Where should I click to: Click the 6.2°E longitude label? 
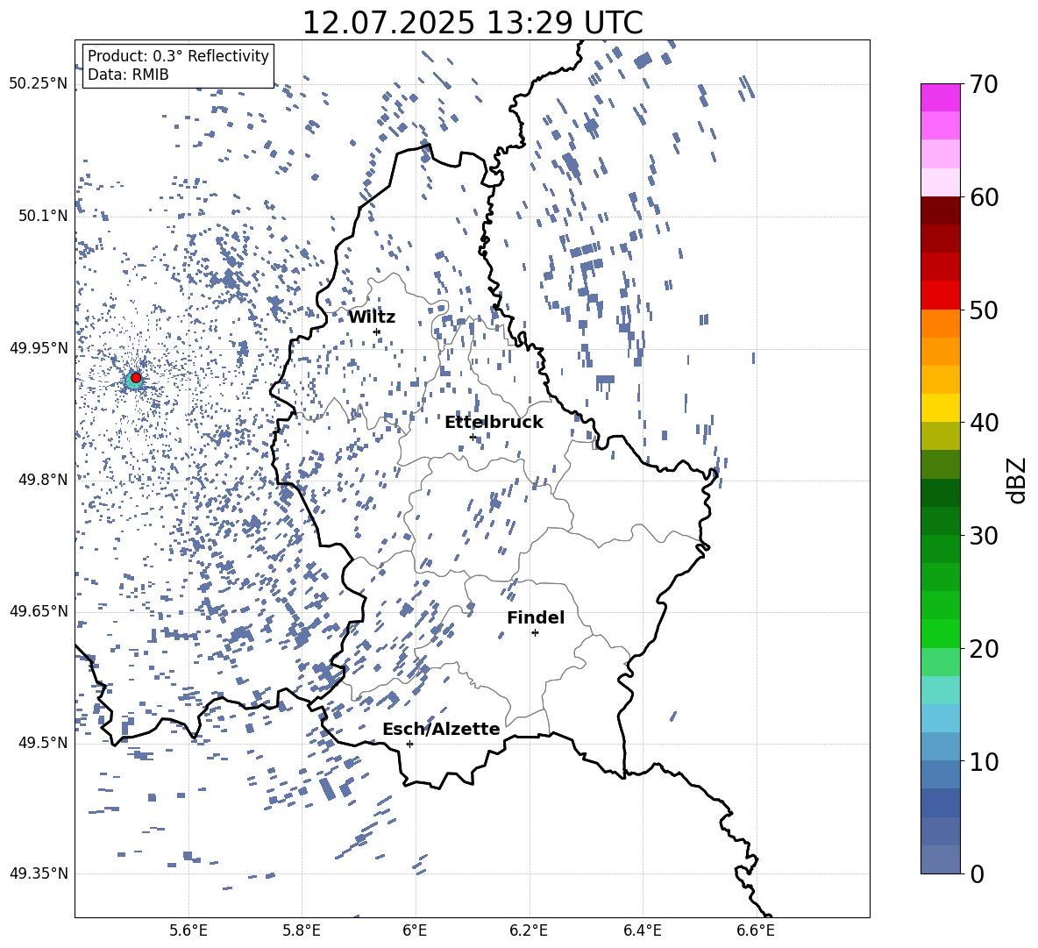tap(529, 930)
